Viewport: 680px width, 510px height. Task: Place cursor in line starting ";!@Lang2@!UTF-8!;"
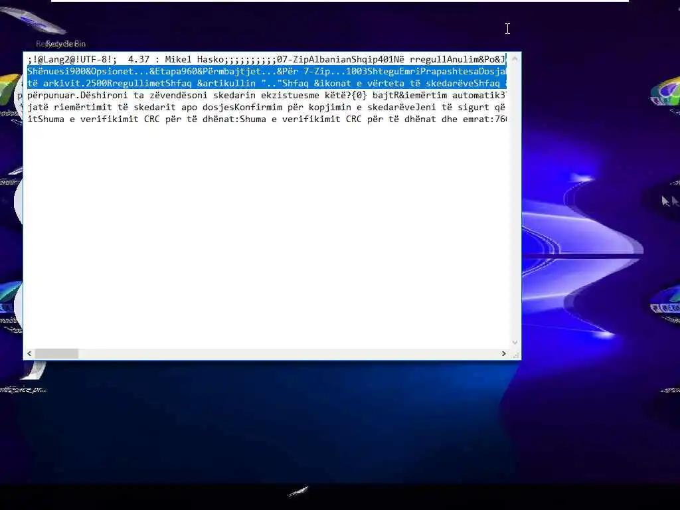pos(267,59)
